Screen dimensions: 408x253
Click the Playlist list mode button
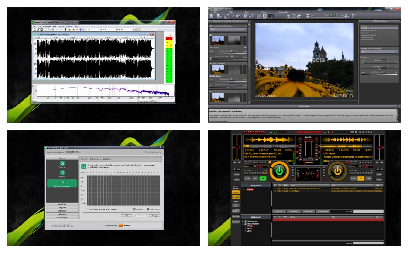[236, 192]
